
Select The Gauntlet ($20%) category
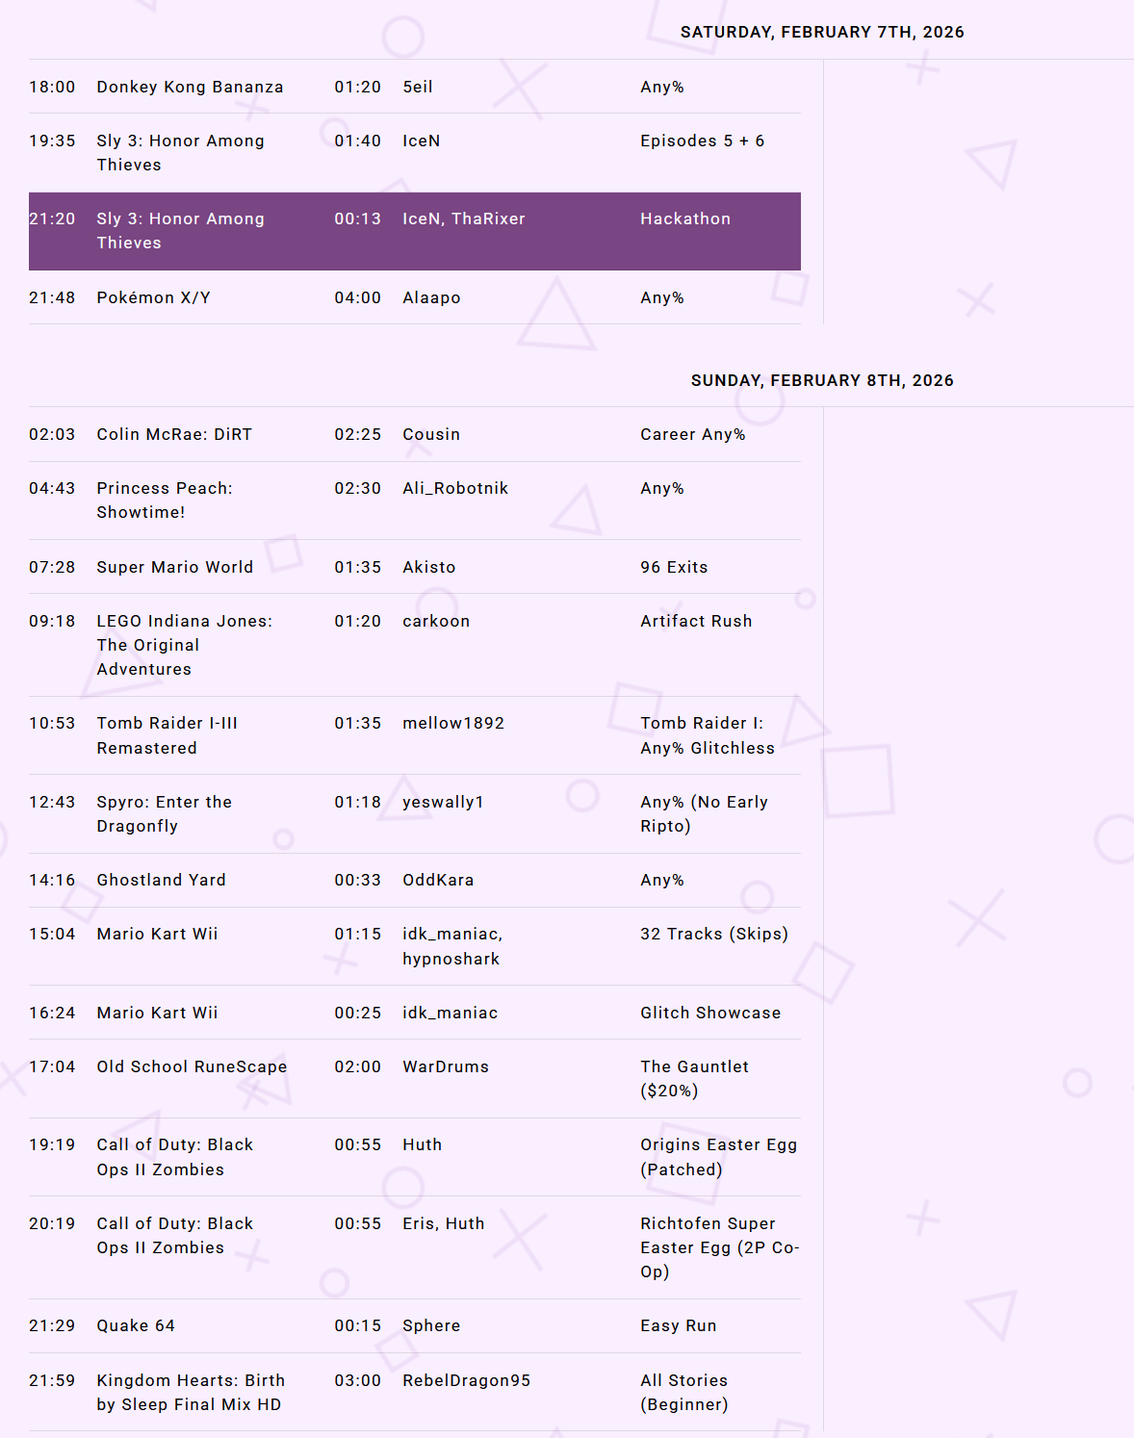click(694, 1078)
